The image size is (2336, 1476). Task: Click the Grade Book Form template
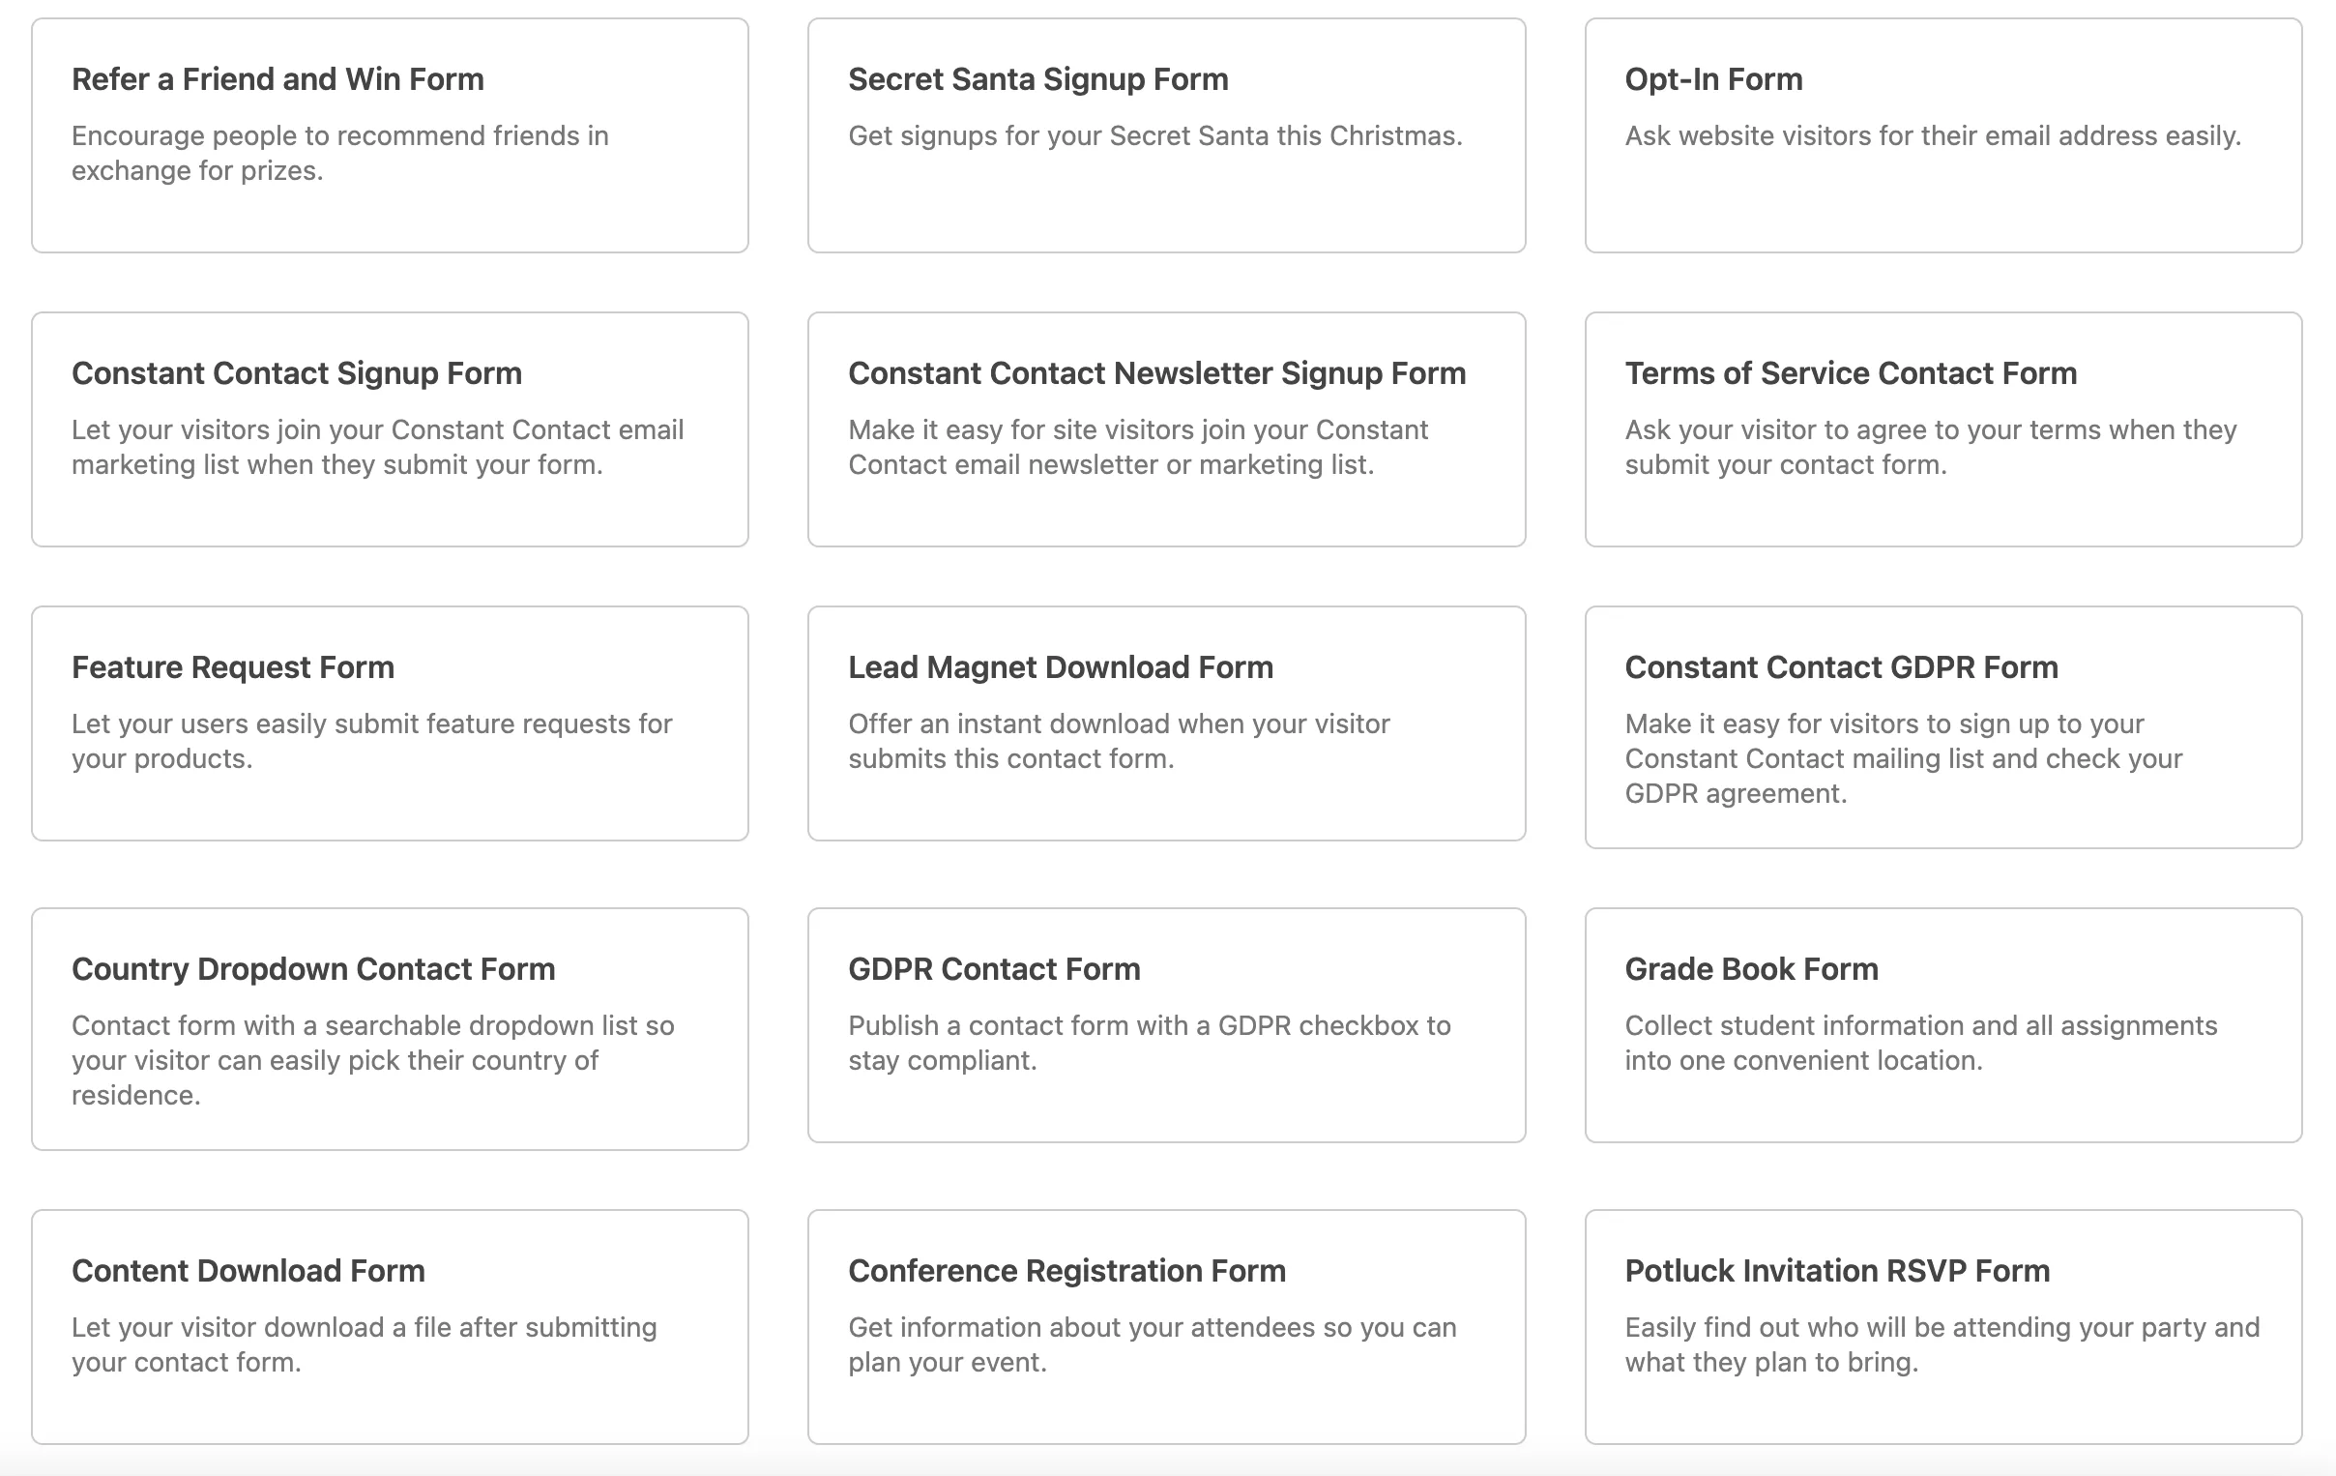1943,1024
